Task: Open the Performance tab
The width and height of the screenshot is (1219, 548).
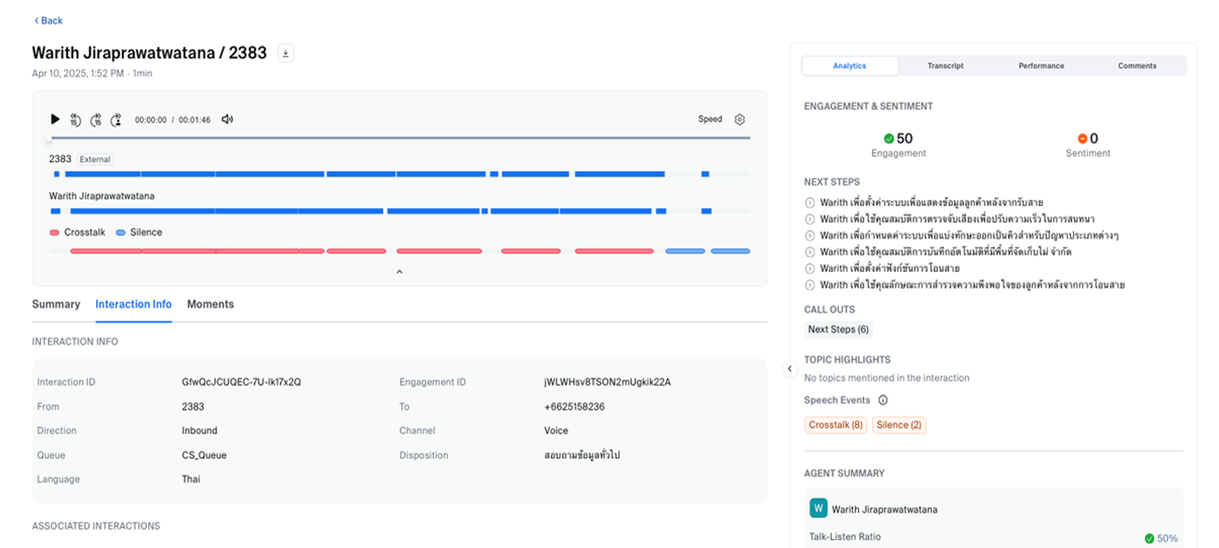Action: click(x=1041, y=66)
